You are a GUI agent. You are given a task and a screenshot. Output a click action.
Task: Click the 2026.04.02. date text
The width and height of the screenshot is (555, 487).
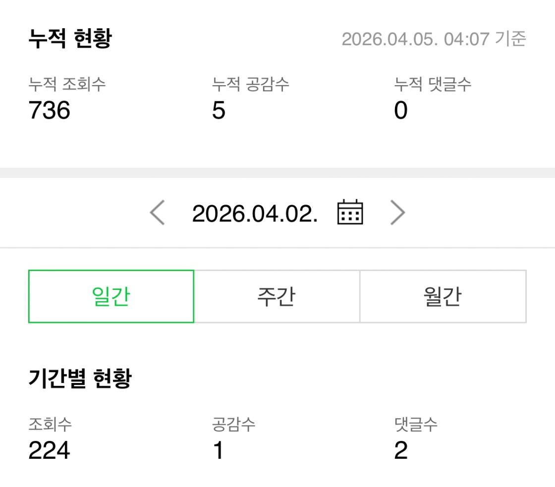pyautogui.click(x=255, y=214)
